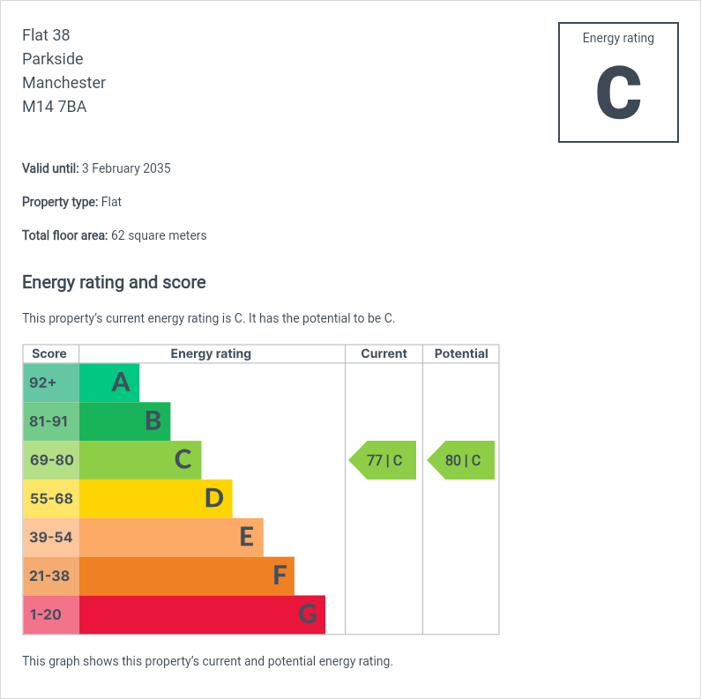Click the Energy rating and score heading
The height and width of the screenshot is (699, 701).
click(114, 283)
